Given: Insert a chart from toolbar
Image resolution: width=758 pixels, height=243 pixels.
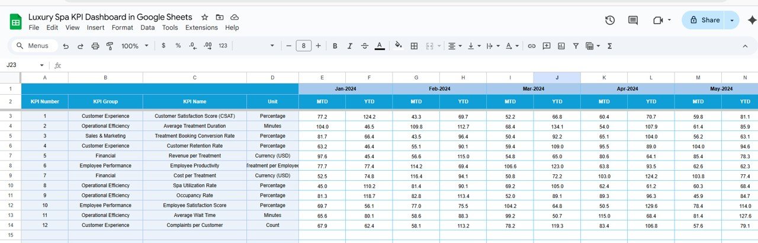Looking at the screenshot, I should 561,46.
